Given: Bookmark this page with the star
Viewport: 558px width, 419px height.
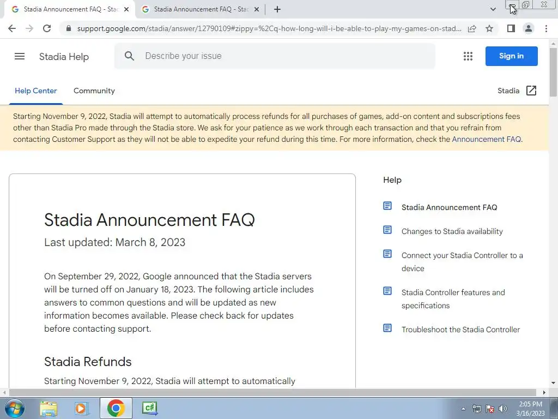Looking at the screenshot, I should point(489,28).
